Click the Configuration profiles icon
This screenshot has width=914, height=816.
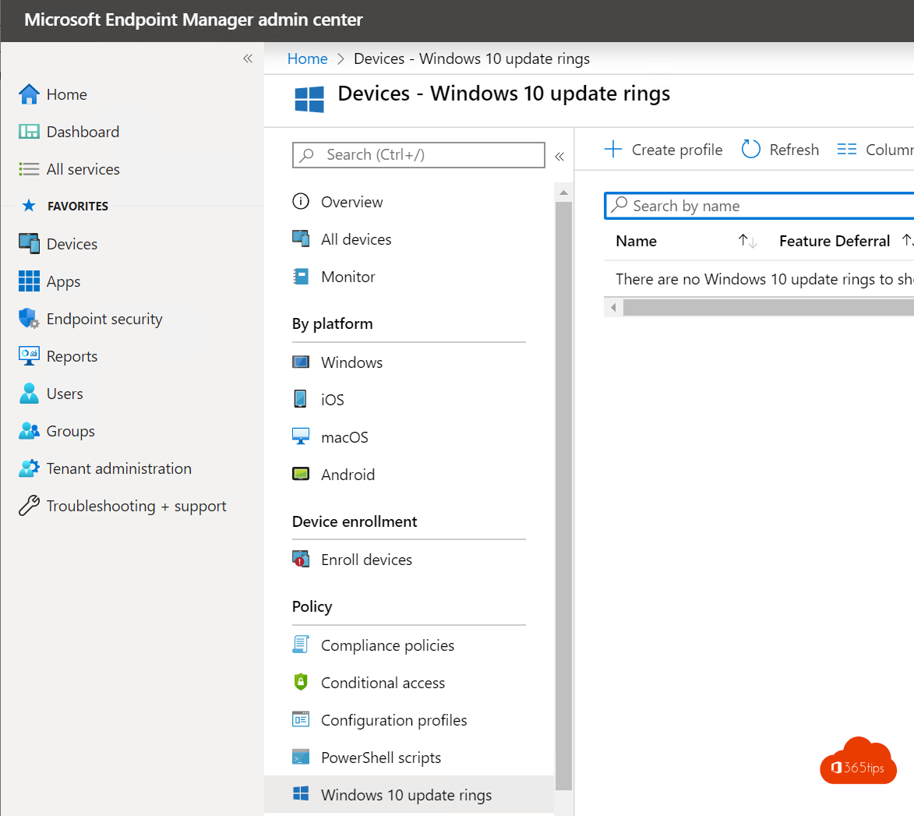point(301,719)
